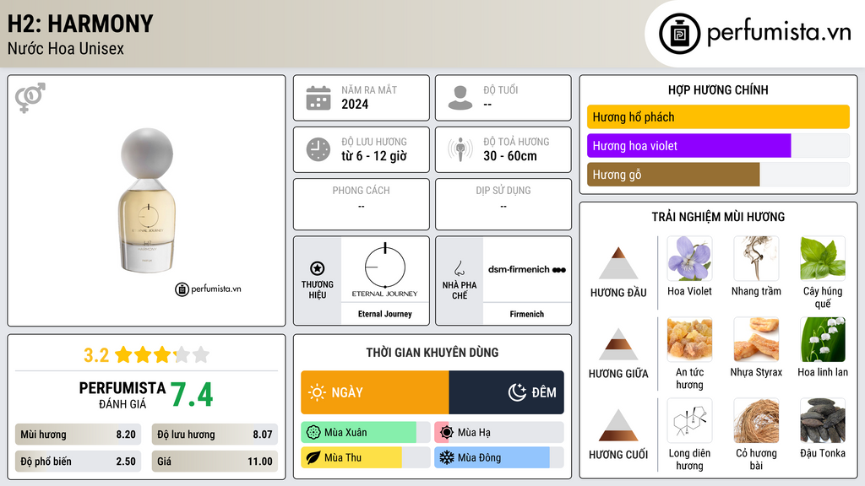The width and height of the screenshot is (865, 486).
Task: Click the clock icon beside Độ lưu hương
Action: [x=318, y=149]
